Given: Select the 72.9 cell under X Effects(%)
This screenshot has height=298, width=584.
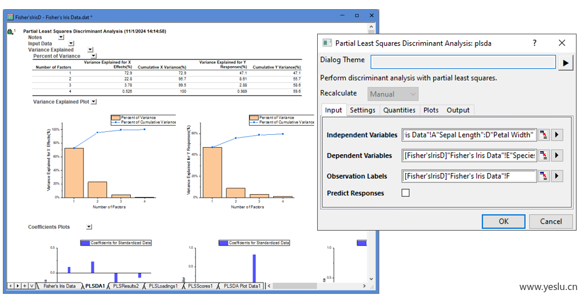Looking at the screenshot, I should 128,73.
